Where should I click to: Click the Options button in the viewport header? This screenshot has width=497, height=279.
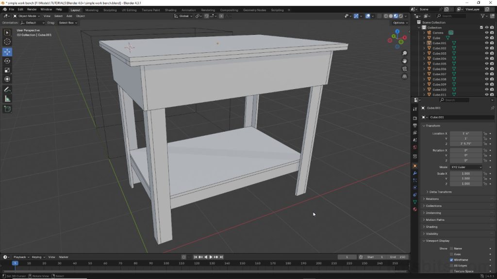(399, 22)
